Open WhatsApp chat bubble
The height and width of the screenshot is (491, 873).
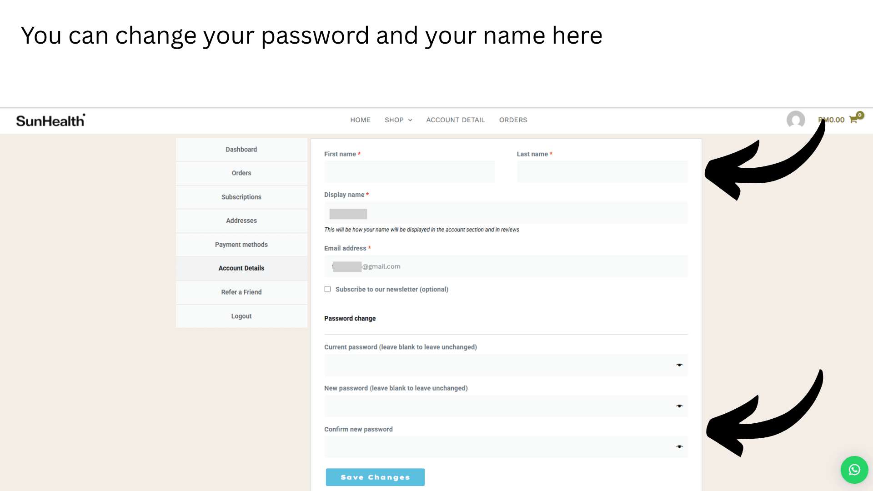click(854, 470)
